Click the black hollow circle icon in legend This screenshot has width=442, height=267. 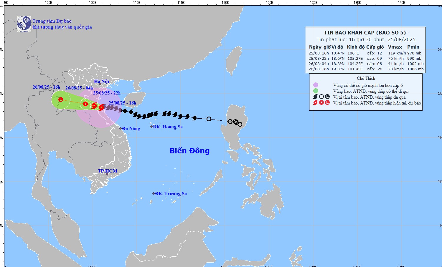tap(321, 97)
